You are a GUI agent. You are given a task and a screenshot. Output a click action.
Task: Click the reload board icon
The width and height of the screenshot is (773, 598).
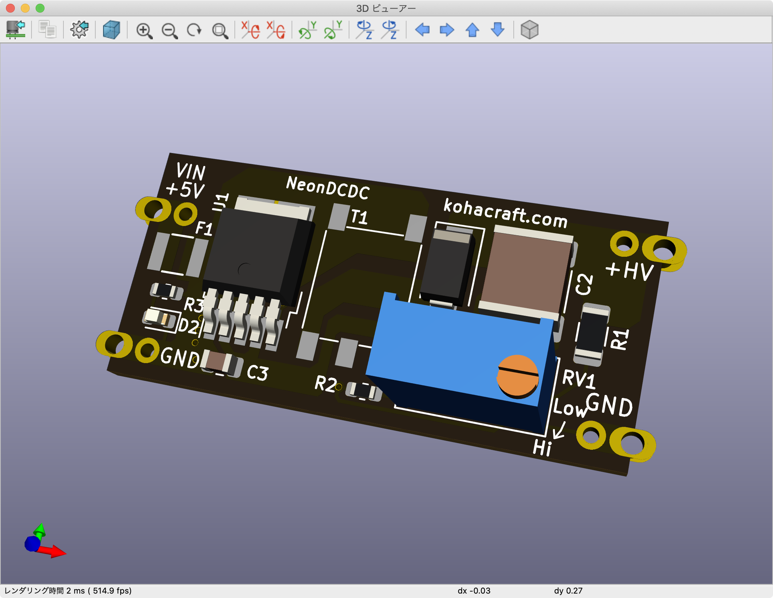[16, 30]
